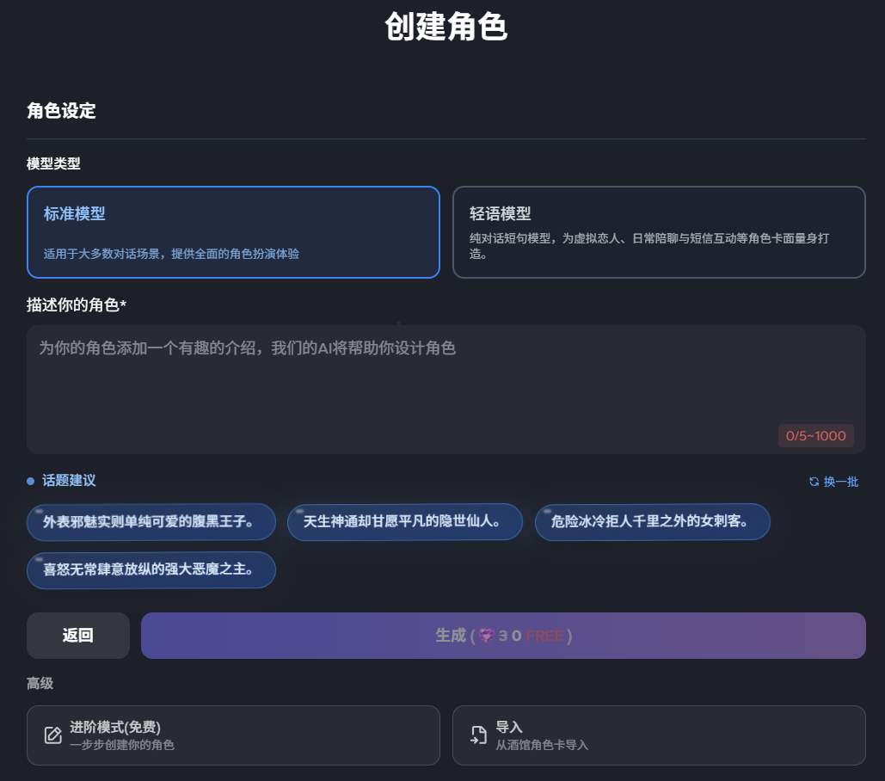This screenshot has width=885, height=781.
Task: Click the 0/5~1000 character counter
Action: coord(815,436)
